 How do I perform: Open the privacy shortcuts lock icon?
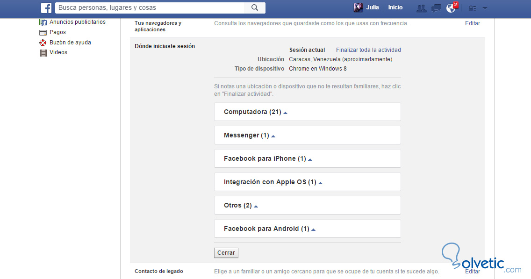click(x=472, y=8)
